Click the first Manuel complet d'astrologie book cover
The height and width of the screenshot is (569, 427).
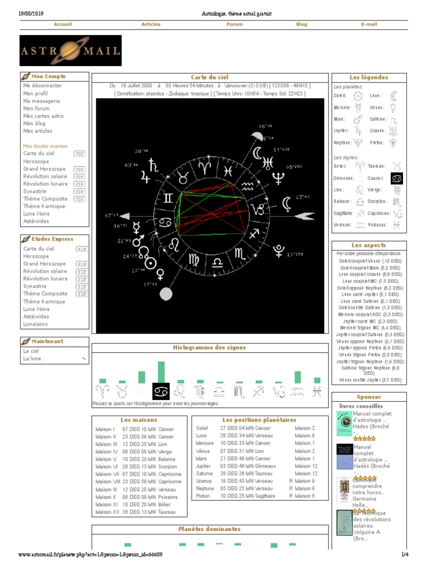[x=344, y=423]
